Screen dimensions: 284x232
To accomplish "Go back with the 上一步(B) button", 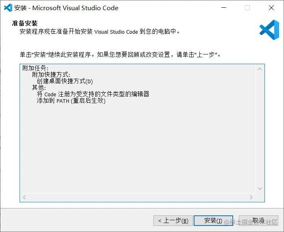I will coord(173,221).
